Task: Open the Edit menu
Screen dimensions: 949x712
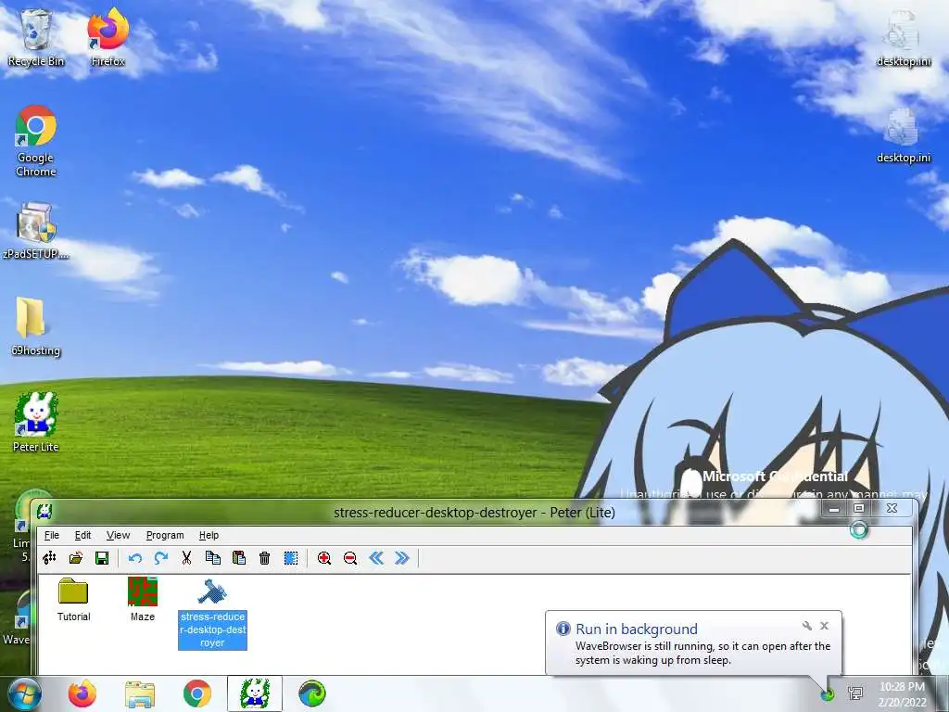Action: tap(82, 535)
